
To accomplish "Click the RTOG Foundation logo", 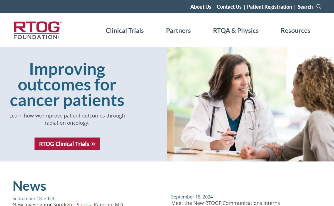I will (x=37, y=30).
